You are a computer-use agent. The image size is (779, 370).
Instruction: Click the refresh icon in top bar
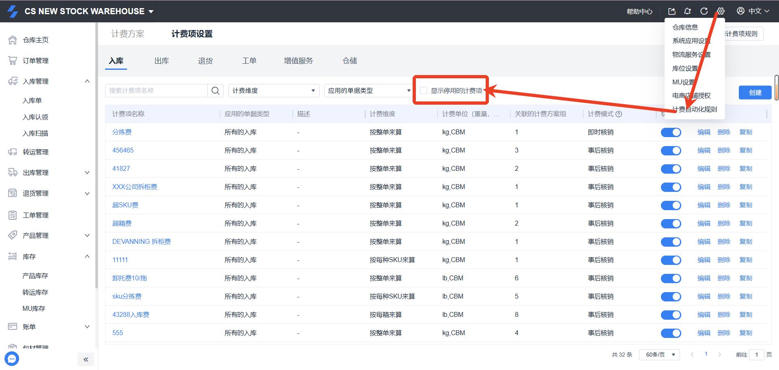[x=704, y=11]
